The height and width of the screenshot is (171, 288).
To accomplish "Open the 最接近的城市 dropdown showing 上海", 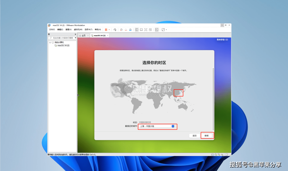I will (x=157, y=126).
